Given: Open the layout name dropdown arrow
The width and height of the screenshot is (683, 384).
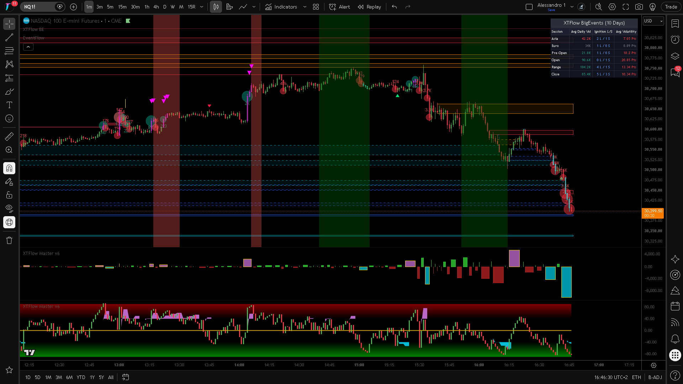Looking at the screenshot, I should pyautogui.click(x=572, y=7).
